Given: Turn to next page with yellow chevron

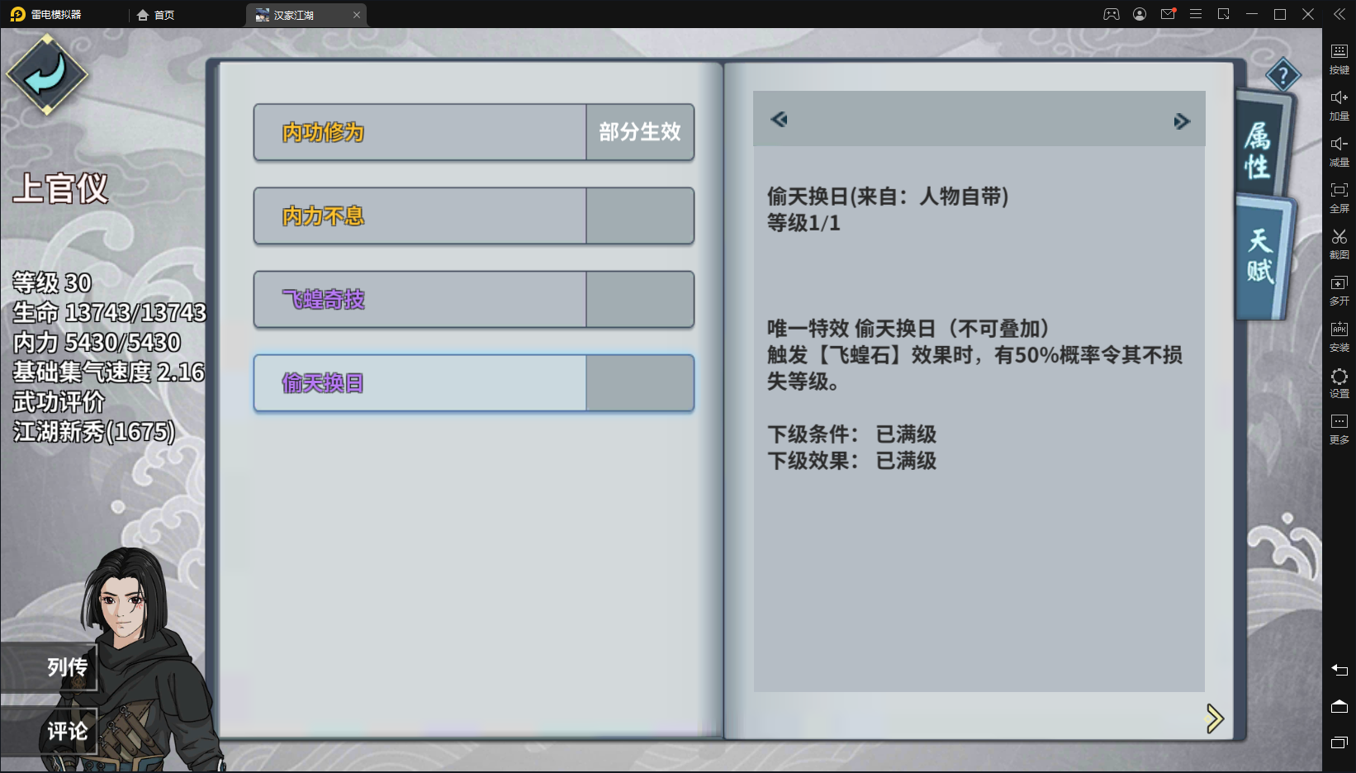Looking at the screenshot, I should [x=1214, y=718].
